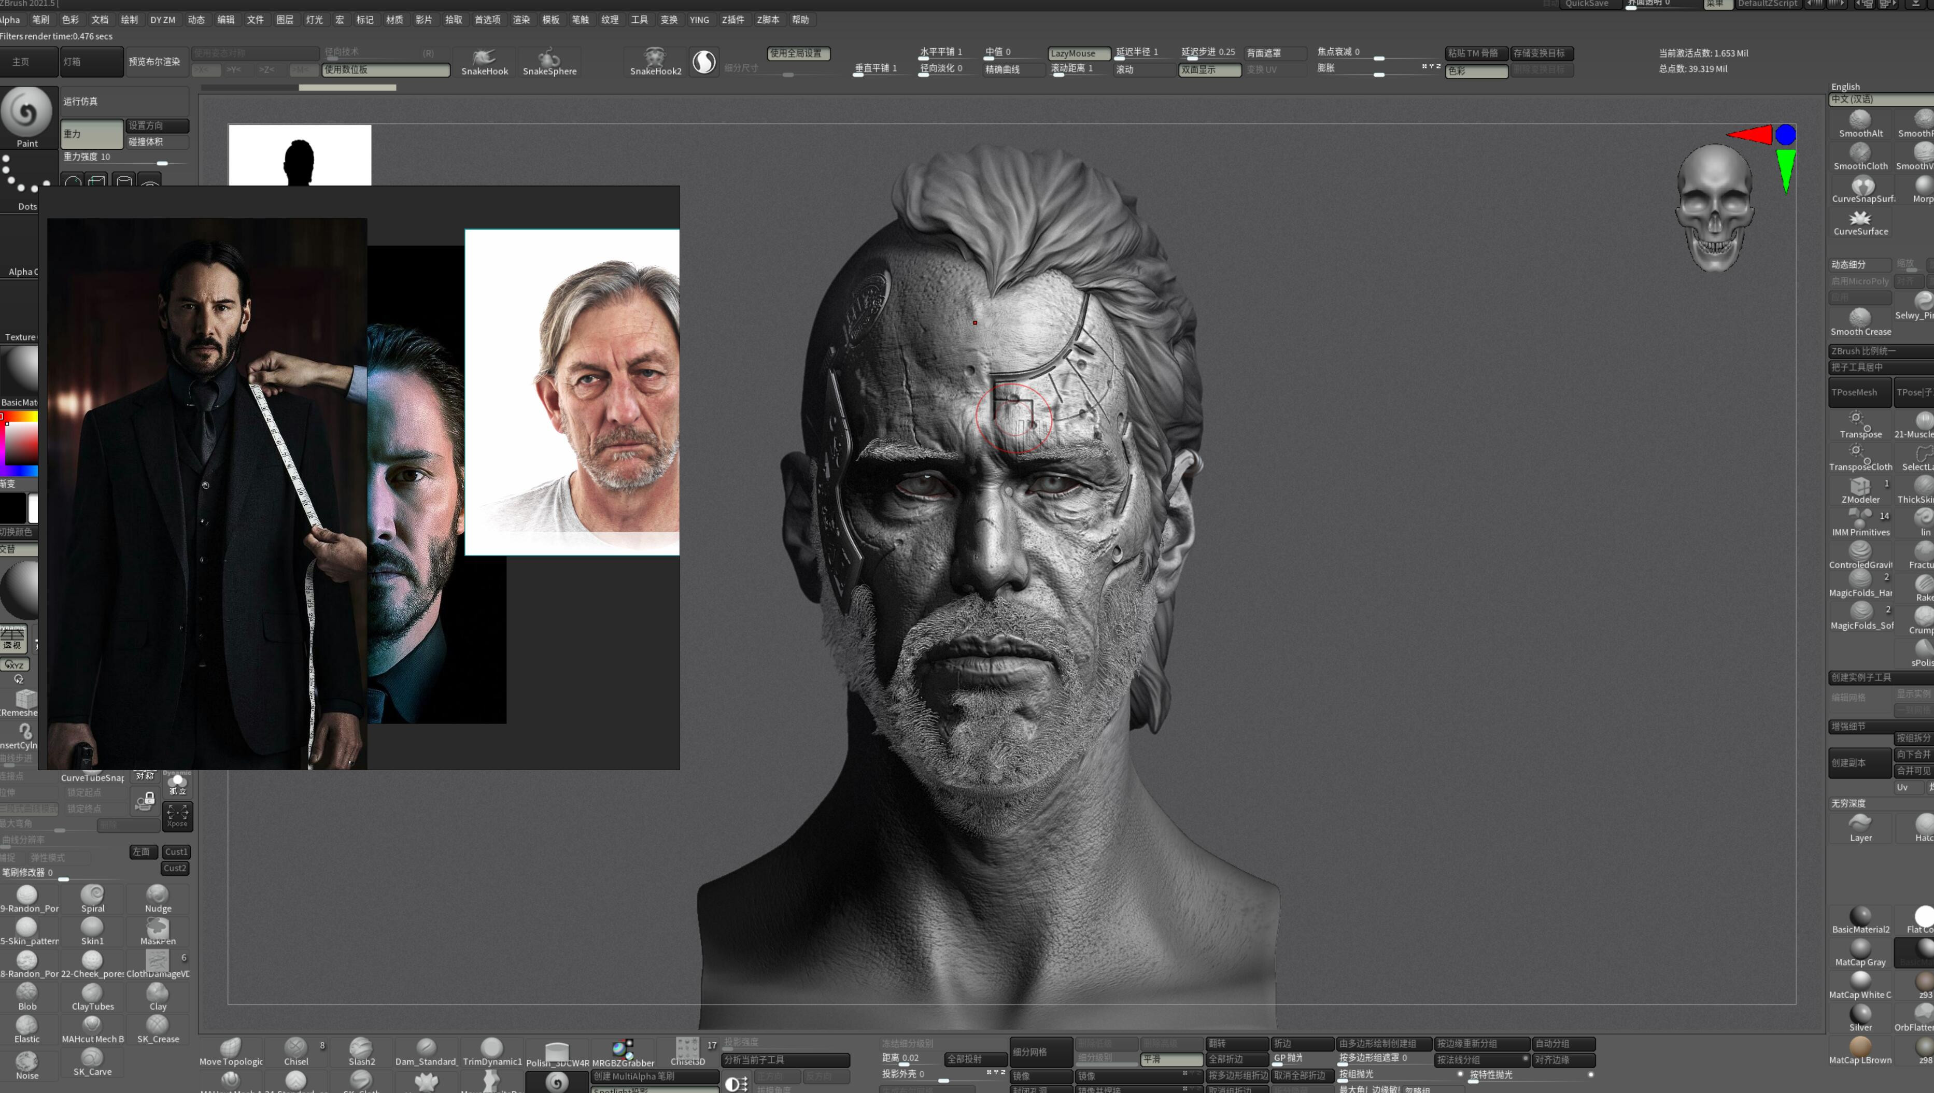Open the 渲染 render menu
The image size is (1934, 1093).
click(x=521, y=20)
